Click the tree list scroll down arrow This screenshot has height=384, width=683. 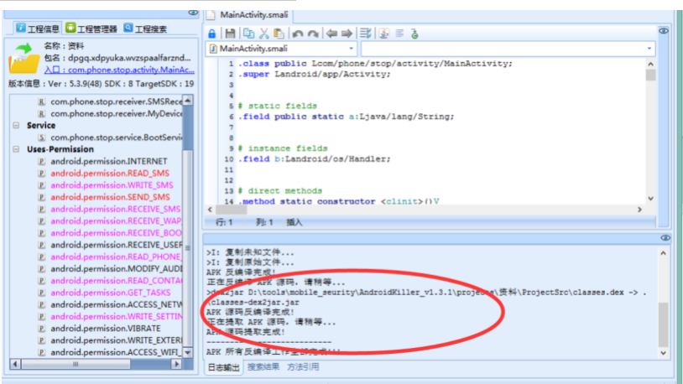(188, 352)
